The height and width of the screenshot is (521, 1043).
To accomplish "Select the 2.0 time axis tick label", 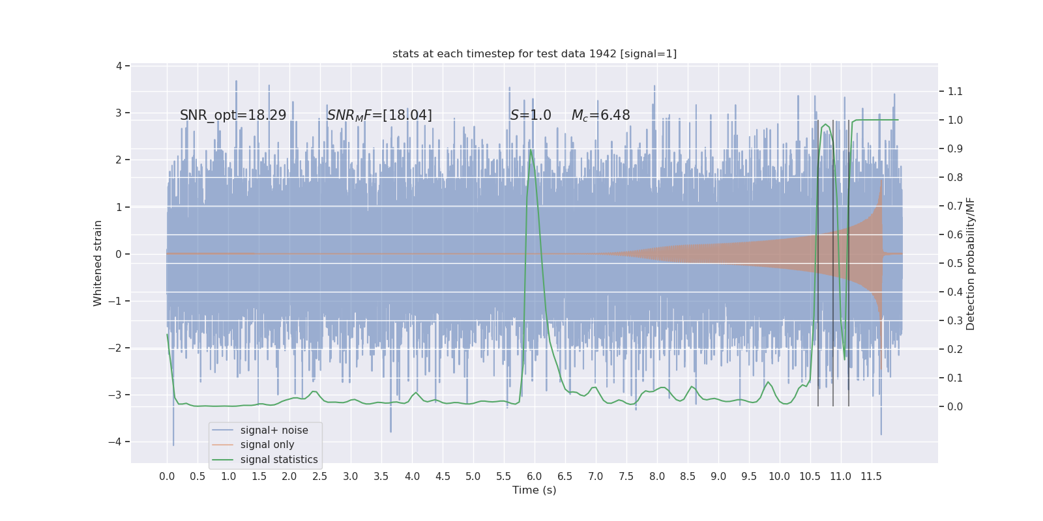I will [289, 477].
